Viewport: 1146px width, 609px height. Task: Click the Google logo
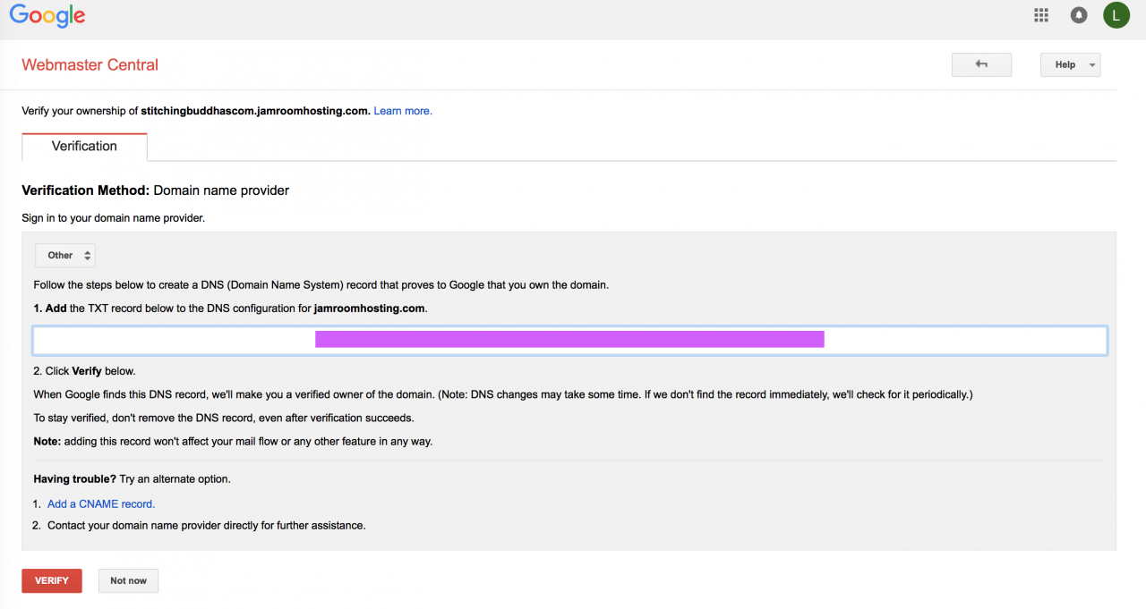click(x=47, y=16)
